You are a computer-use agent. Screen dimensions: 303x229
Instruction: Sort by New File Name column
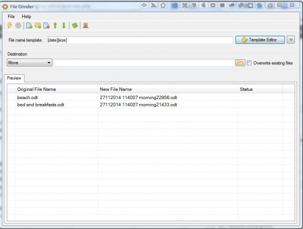click(168, 89)
